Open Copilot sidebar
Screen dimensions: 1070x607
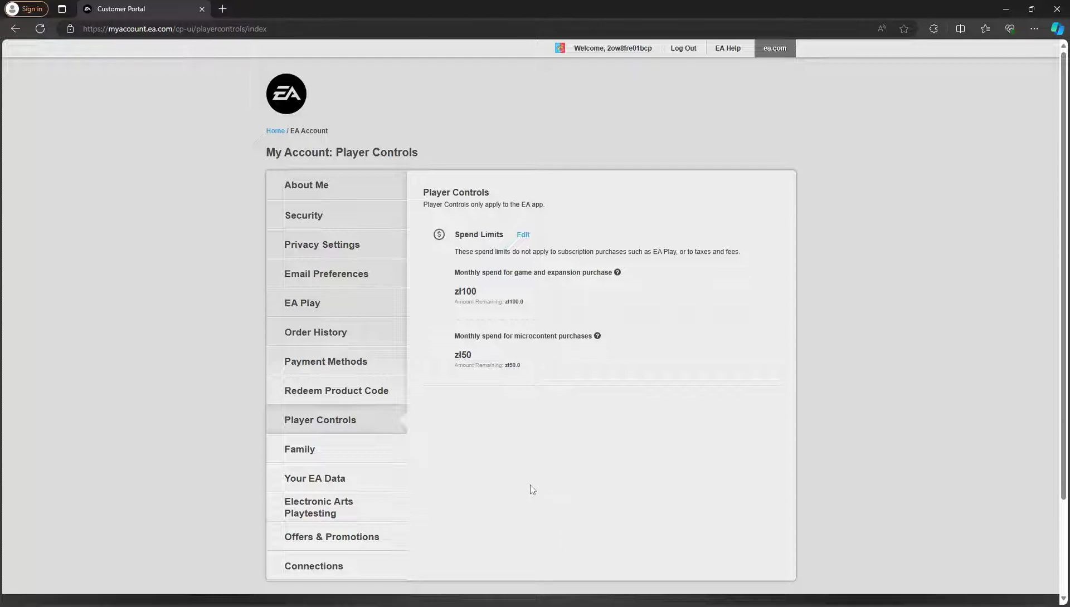[x=1057, y=28]
